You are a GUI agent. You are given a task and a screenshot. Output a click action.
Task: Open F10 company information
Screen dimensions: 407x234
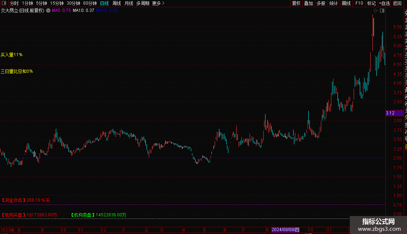tap(359, 3)
